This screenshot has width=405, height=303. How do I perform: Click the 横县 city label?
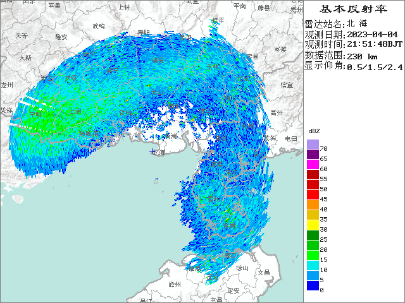coord(158,61)
